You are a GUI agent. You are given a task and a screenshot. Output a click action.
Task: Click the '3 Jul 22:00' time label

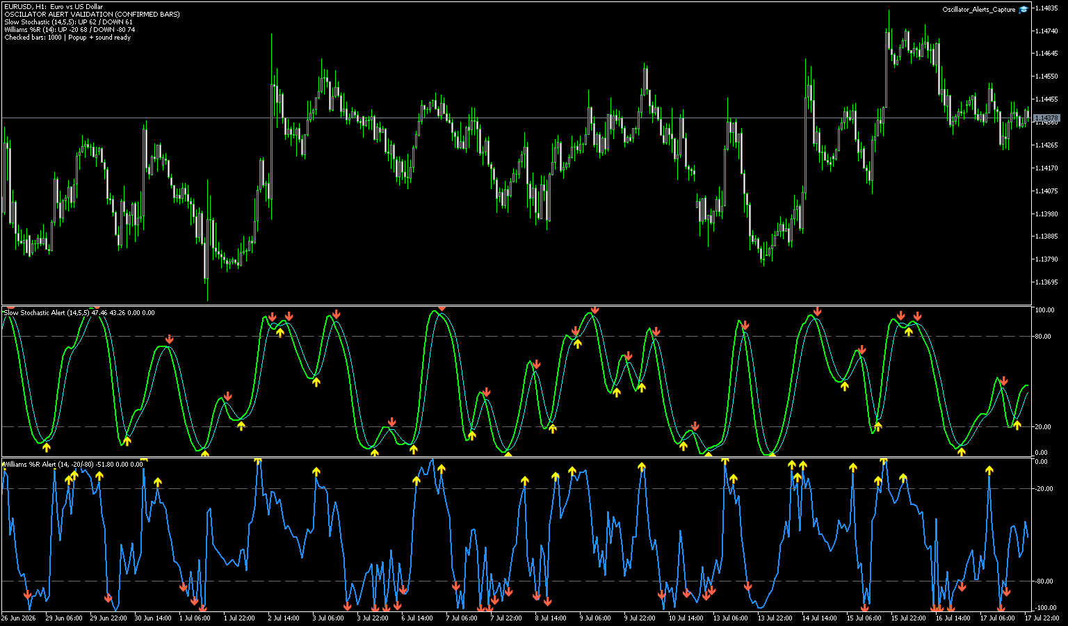click(x=373, y=618)
